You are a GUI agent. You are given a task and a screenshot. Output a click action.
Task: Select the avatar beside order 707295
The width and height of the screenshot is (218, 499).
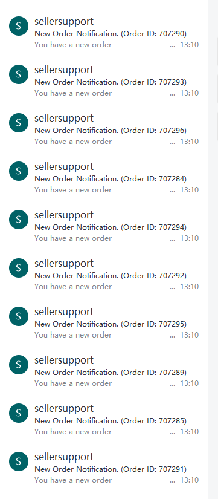pyautogui.click(x=19, y=316)
